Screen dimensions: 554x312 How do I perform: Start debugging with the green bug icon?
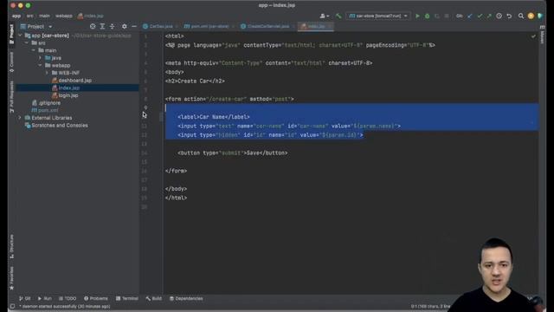click(x=427, y=16)
